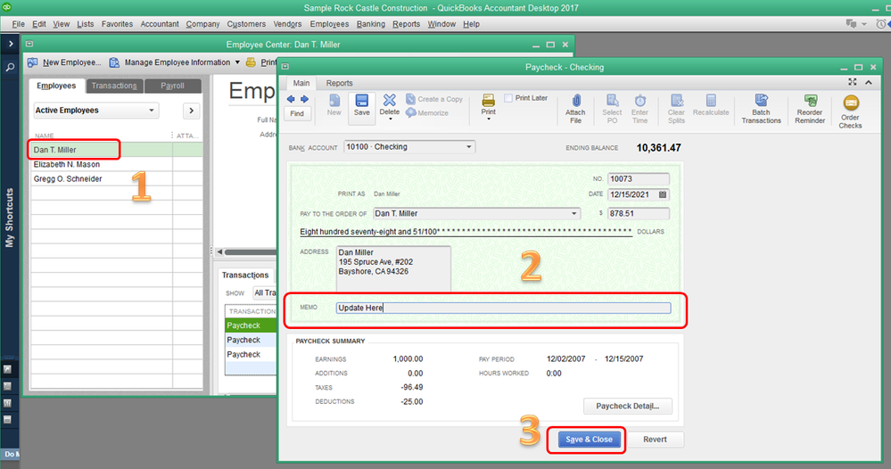Image resolution: width=891 pixels, height=469 pixels.
Task: Open the Window menu
Action: 441,24
